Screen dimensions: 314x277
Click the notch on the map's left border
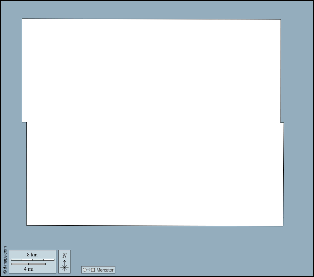click(x=24, y=122)
